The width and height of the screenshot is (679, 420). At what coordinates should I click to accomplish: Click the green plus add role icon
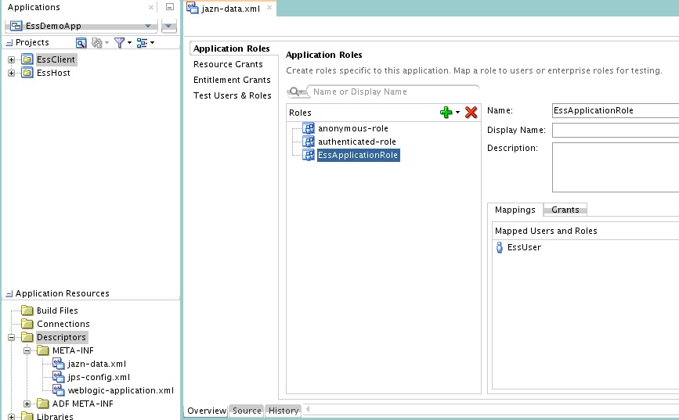tap(446, 113)
